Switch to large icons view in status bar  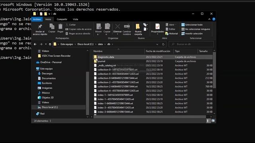pos(213,121)
